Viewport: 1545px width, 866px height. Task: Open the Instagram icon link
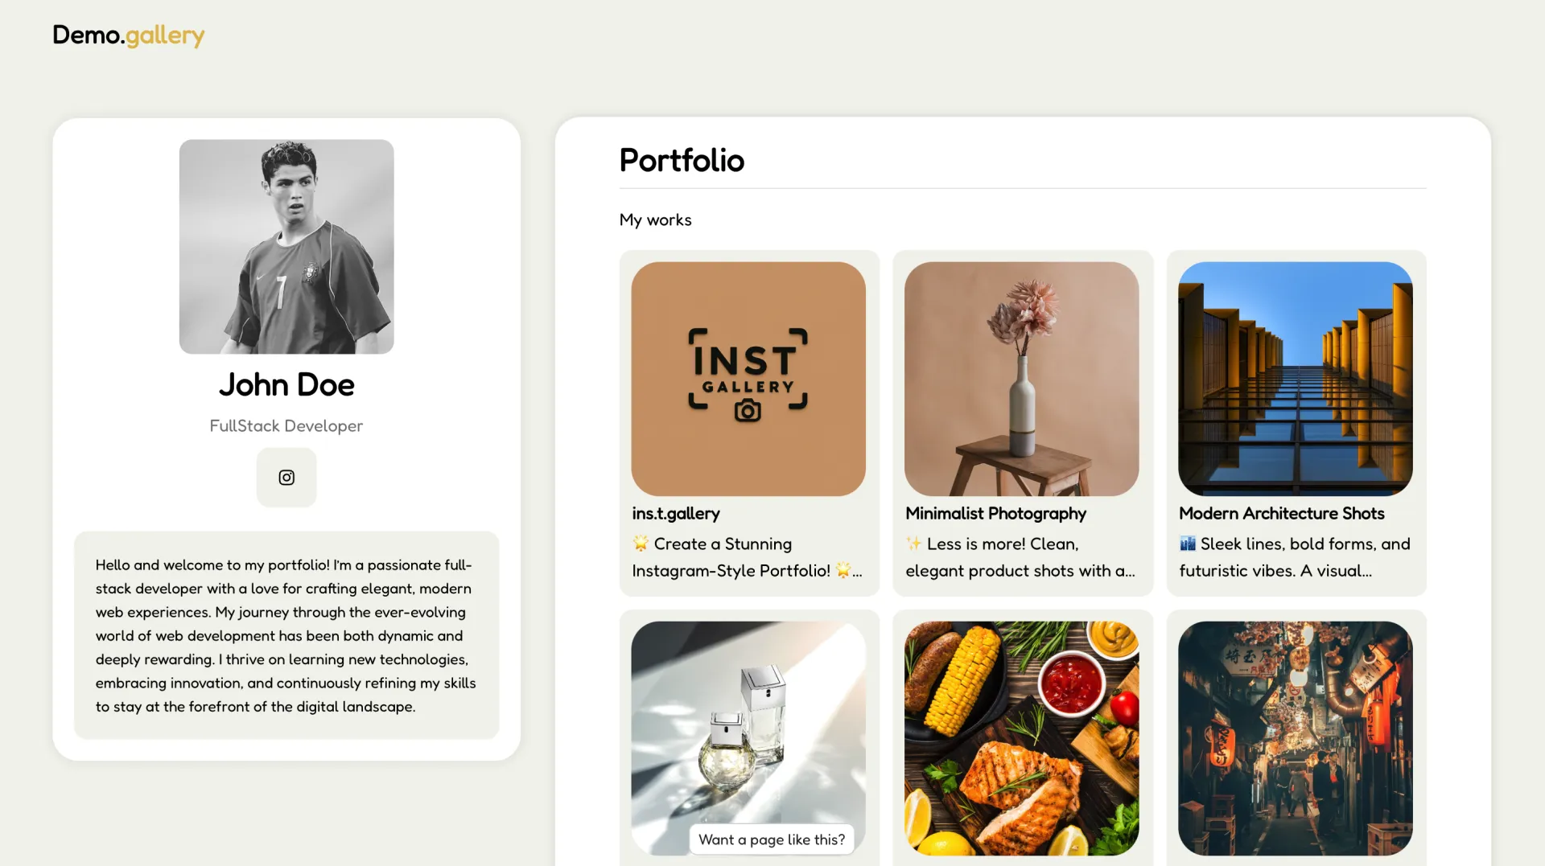click(x=286, y=478)
